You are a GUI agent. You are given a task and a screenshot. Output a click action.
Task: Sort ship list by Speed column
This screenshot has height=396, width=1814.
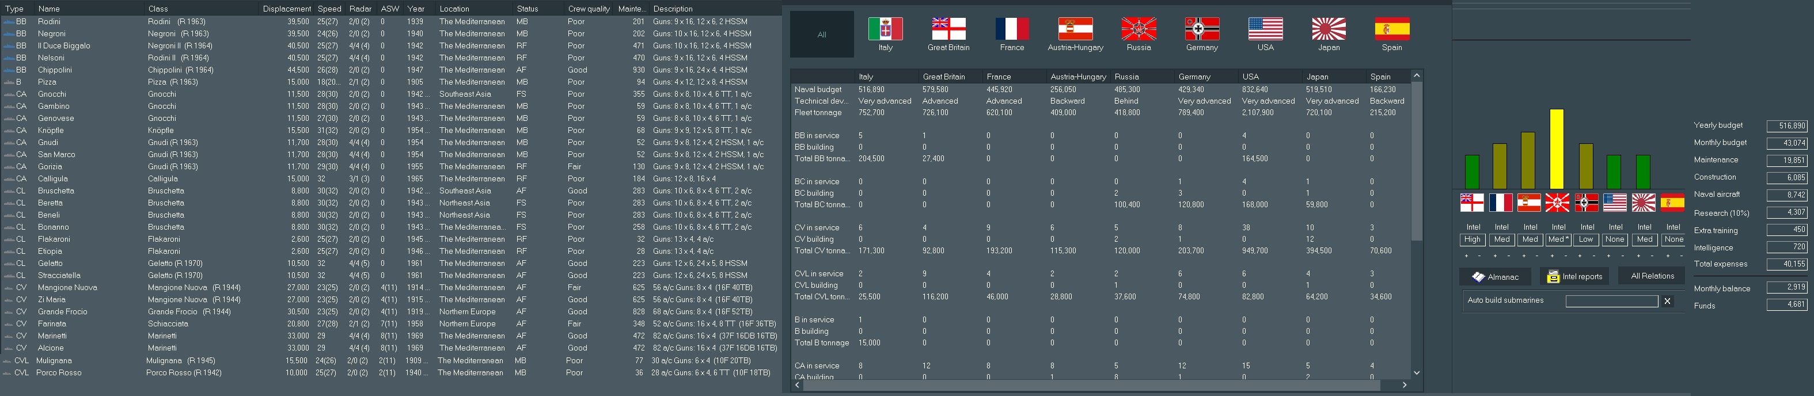click(x=329, y=9)
